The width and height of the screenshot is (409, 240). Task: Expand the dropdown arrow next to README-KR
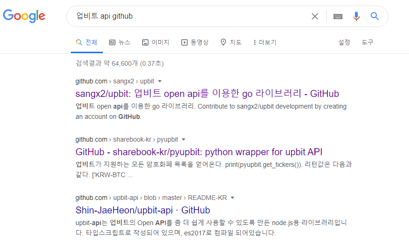click(x=232, y=198)
